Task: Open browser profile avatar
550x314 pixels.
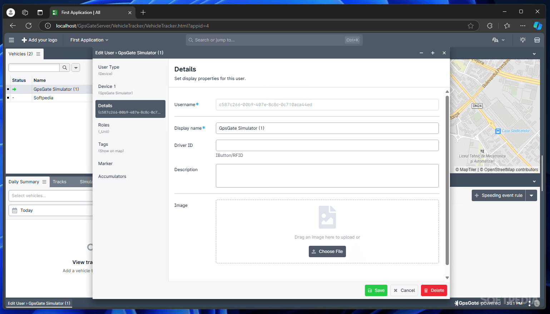Action: coord(11,13)
